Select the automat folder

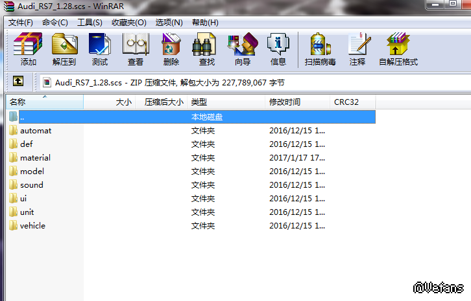[x=36, y=131]
